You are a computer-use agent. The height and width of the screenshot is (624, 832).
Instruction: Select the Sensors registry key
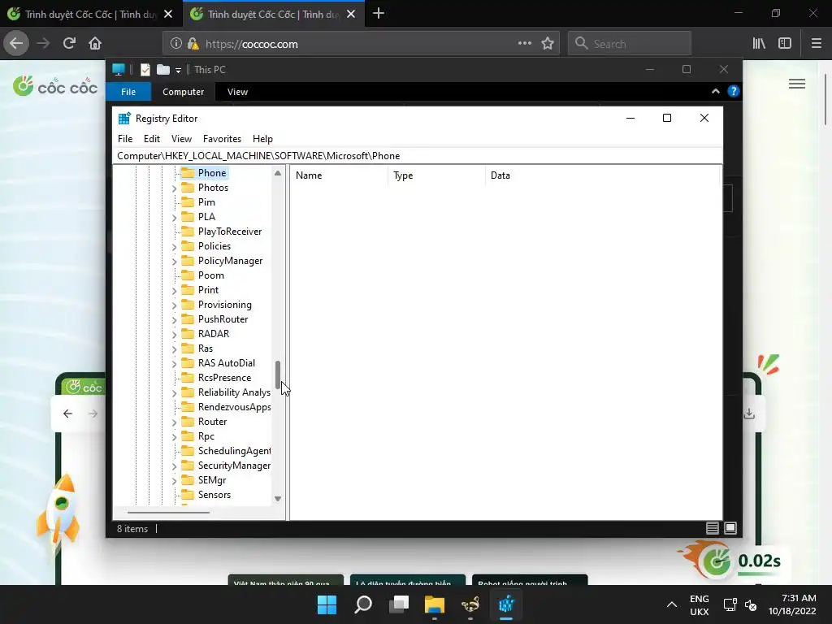click(214, 495)
